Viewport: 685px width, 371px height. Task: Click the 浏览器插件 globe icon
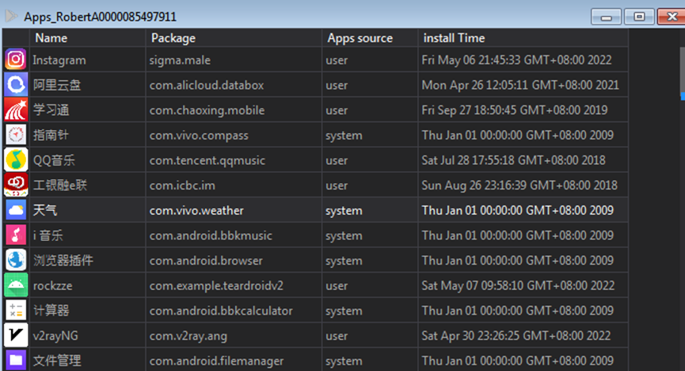tap(16, 260)
